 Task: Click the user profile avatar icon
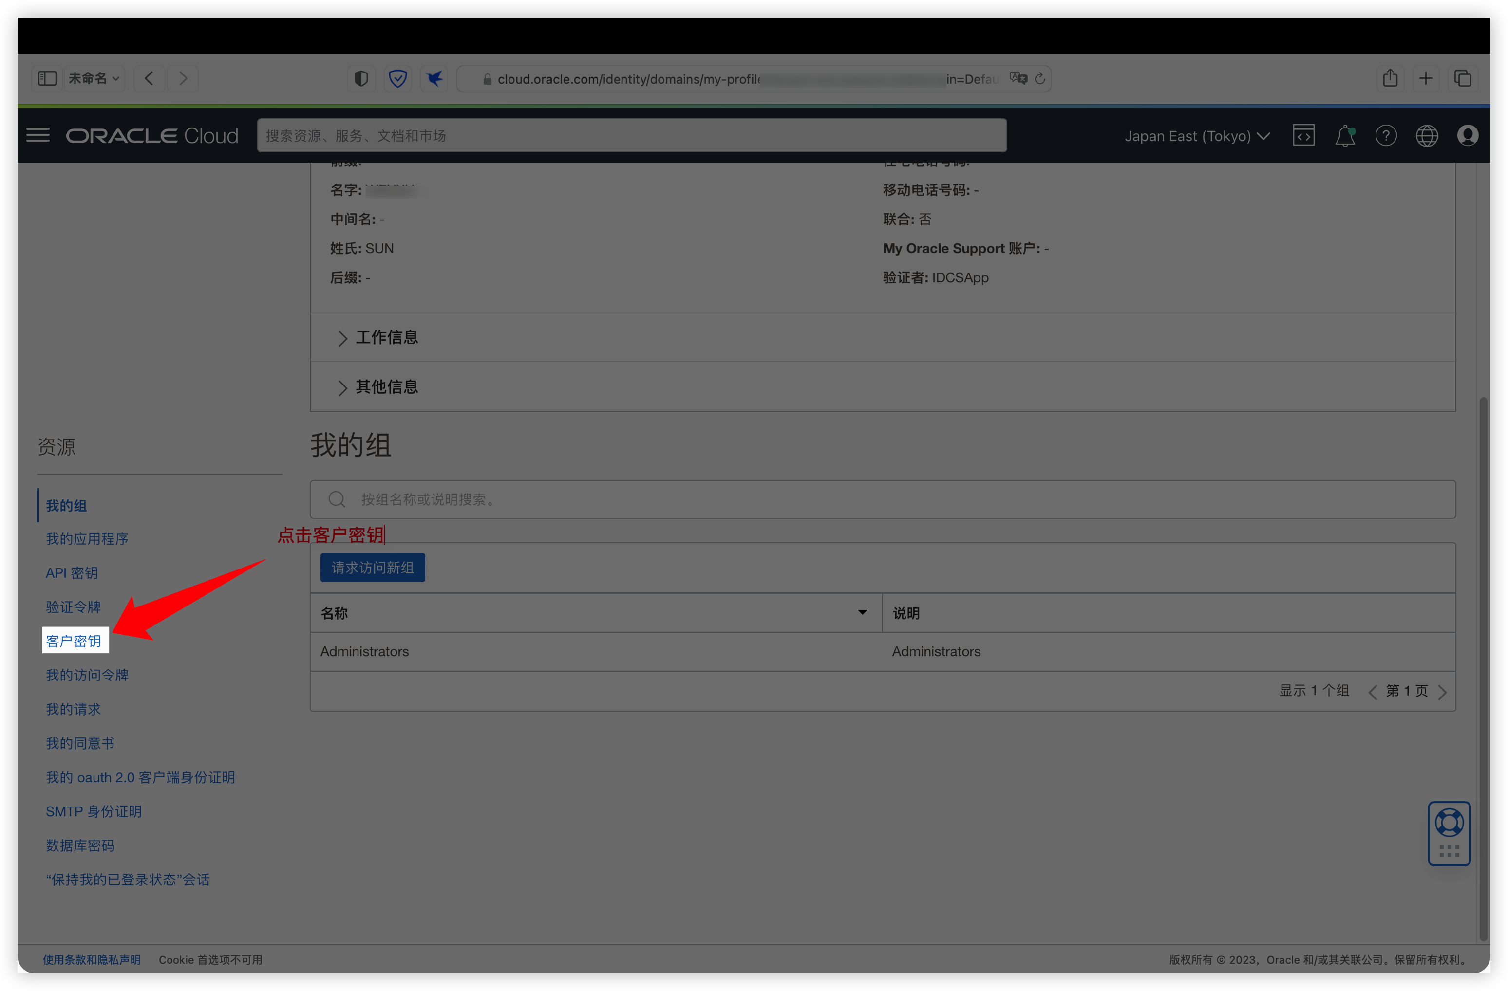(x=1468, y=135)
